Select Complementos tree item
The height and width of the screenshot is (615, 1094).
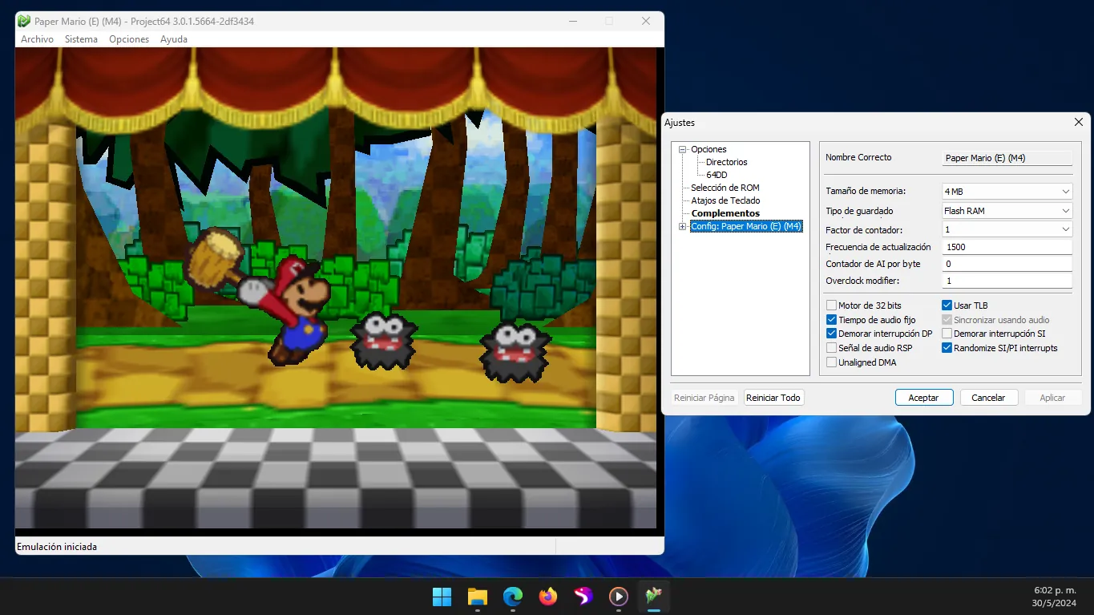coord(725,213)
